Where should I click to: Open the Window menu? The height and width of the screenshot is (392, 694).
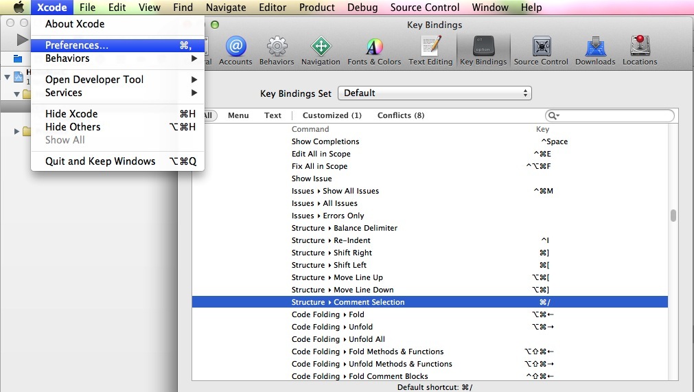(490, 7)
